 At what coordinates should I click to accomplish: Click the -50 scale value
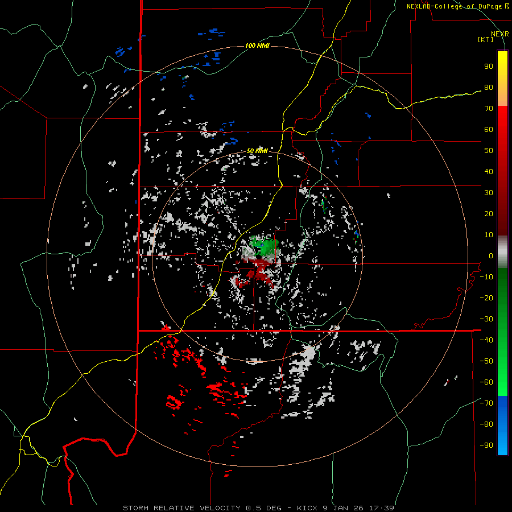click(486, 361)
